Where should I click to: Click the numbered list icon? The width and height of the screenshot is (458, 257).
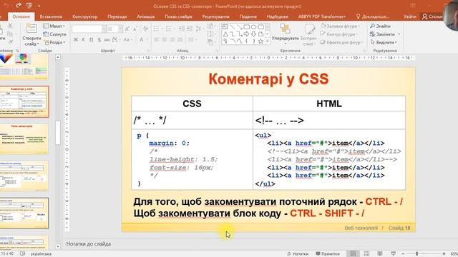pyautogui.click(x=170, y=29)
